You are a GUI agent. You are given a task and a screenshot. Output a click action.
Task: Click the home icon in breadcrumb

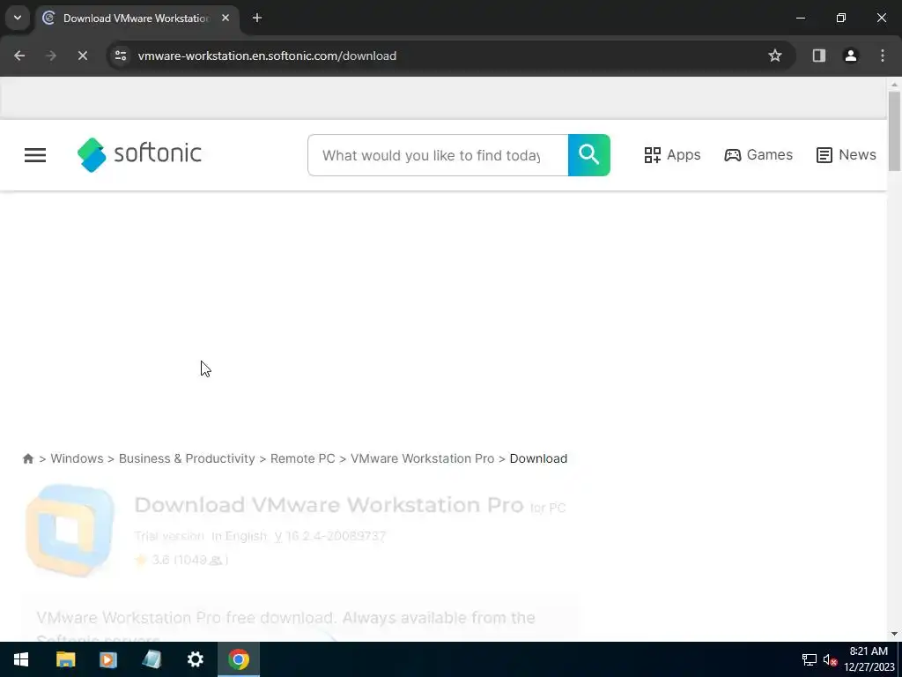tap(27, 458)
